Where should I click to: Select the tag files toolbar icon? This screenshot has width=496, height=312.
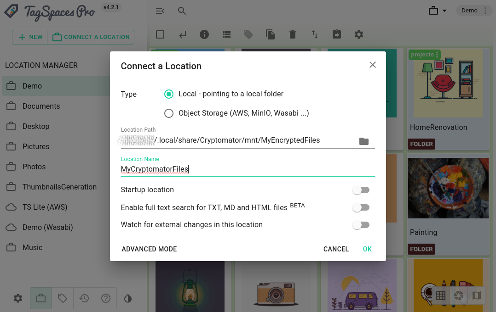click(x=248, y=34)
